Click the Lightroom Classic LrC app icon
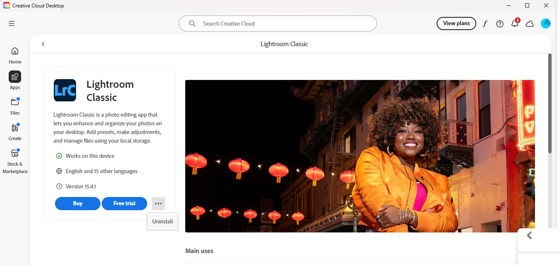This screenshot has width=559, height=265. (x=65, y=90)
